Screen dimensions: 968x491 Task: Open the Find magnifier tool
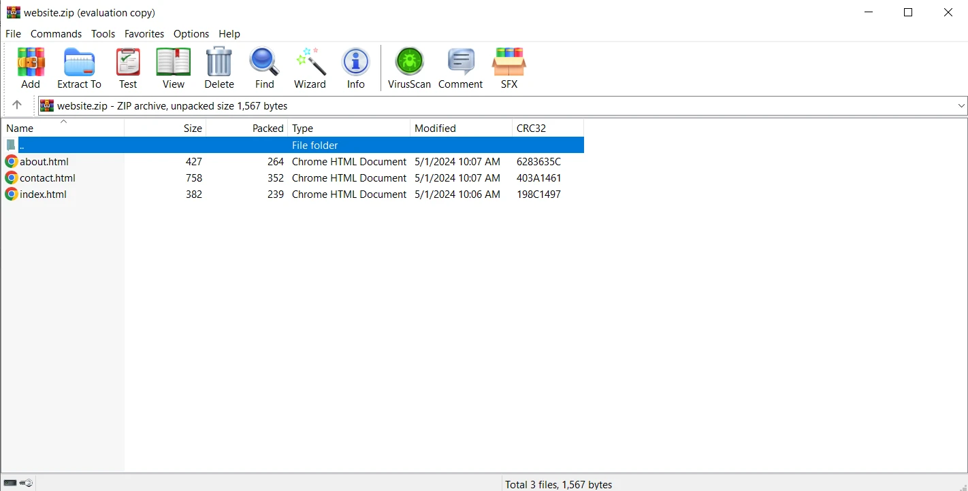click(264, 68)
